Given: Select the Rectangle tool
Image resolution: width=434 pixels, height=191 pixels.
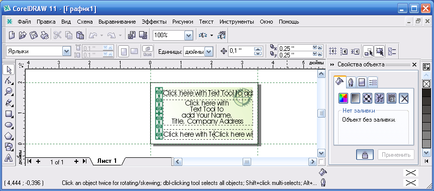Looking at the screenshot, I should tap(9, 114).
